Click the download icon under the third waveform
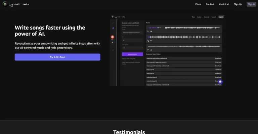Image resolution: width=258 pixels, height=134 pixels. [151, 50]
